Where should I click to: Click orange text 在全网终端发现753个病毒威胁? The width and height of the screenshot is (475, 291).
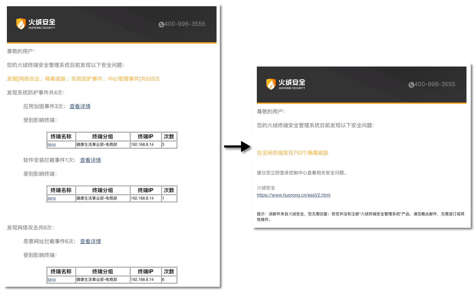293,153
